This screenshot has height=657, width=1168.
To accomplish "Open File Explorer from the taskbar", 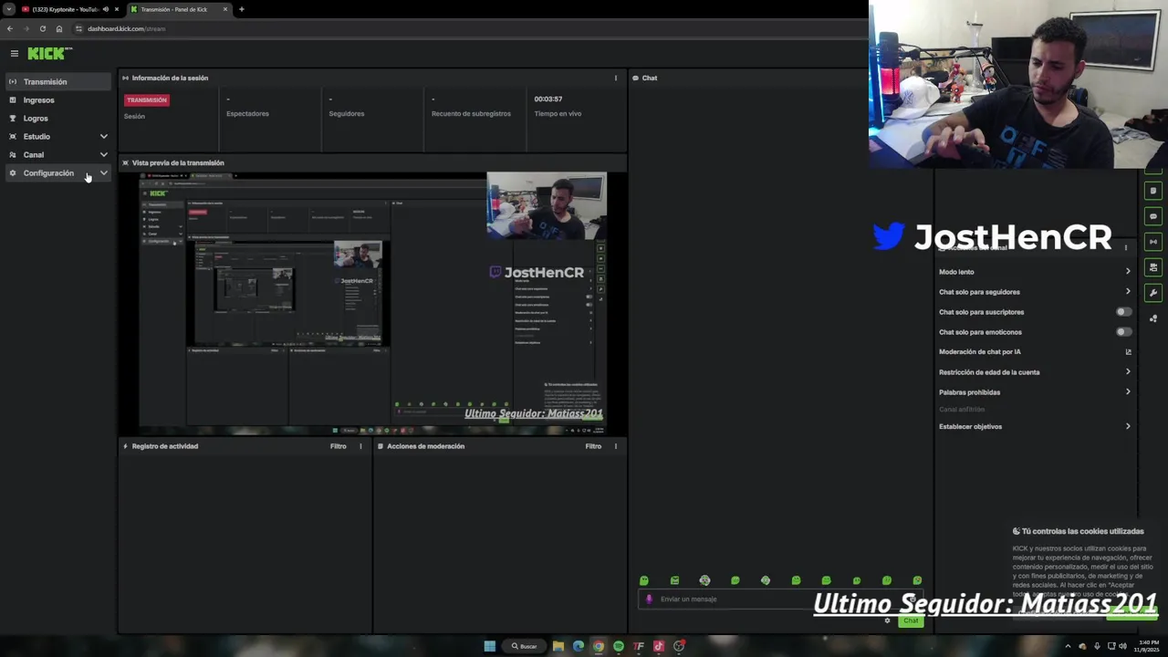I will pyautogui.click(x=558, y=646).
